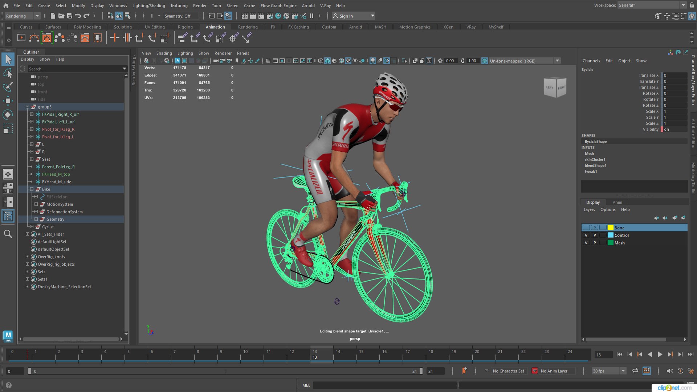
Task: Collapse the group3 node in the Outliner
Action: [x=27, y=107]
